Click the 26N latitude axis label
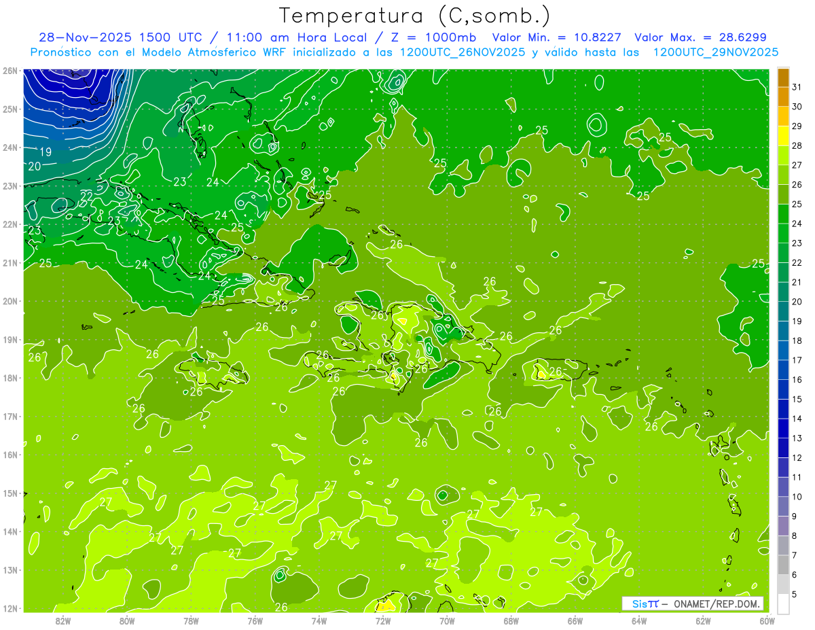 [10, 71]
